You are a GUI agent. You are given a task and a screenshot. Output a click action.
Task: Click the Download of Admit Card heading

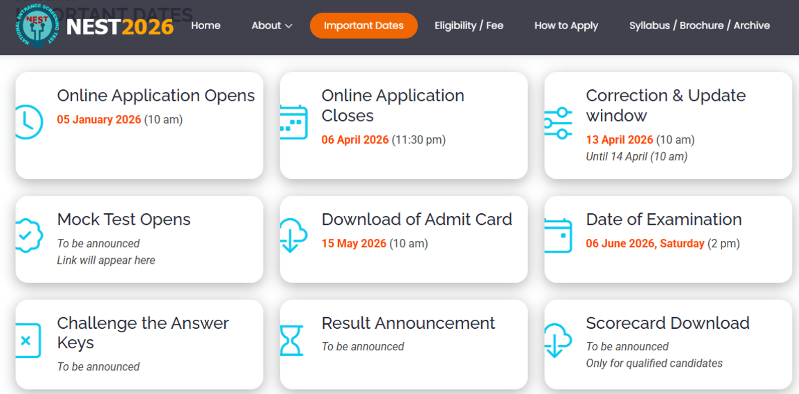pos(417,219)
